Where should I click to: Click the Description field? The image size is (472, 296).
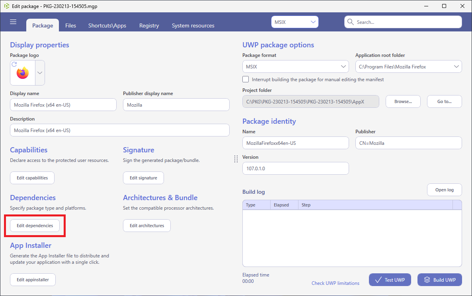coord(120,130)
